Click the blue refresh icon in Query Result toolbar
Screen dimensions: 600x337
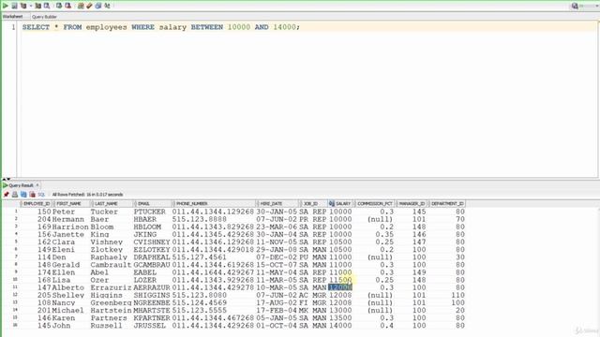23,195
